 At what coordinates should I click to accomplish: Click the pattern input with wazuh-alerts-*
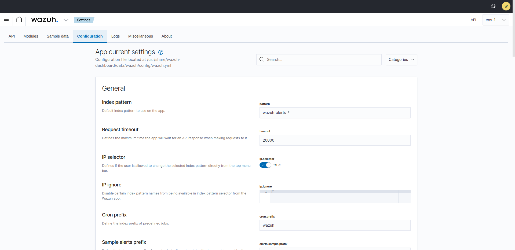(x=335, y=113)
